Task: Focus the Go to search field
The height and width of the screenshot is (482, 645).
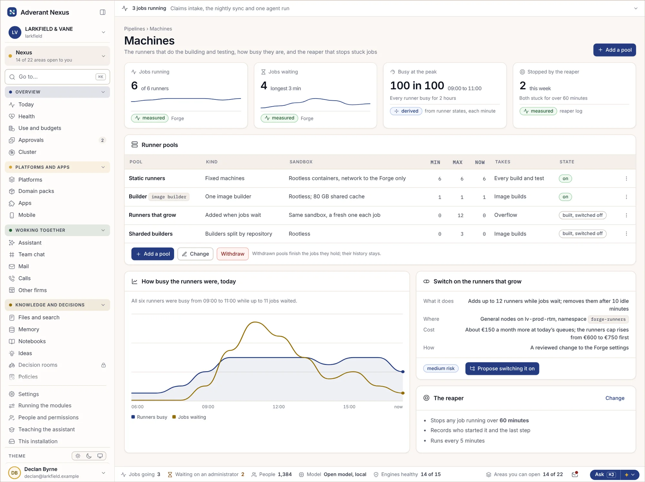Action: (x=57, y=77)
